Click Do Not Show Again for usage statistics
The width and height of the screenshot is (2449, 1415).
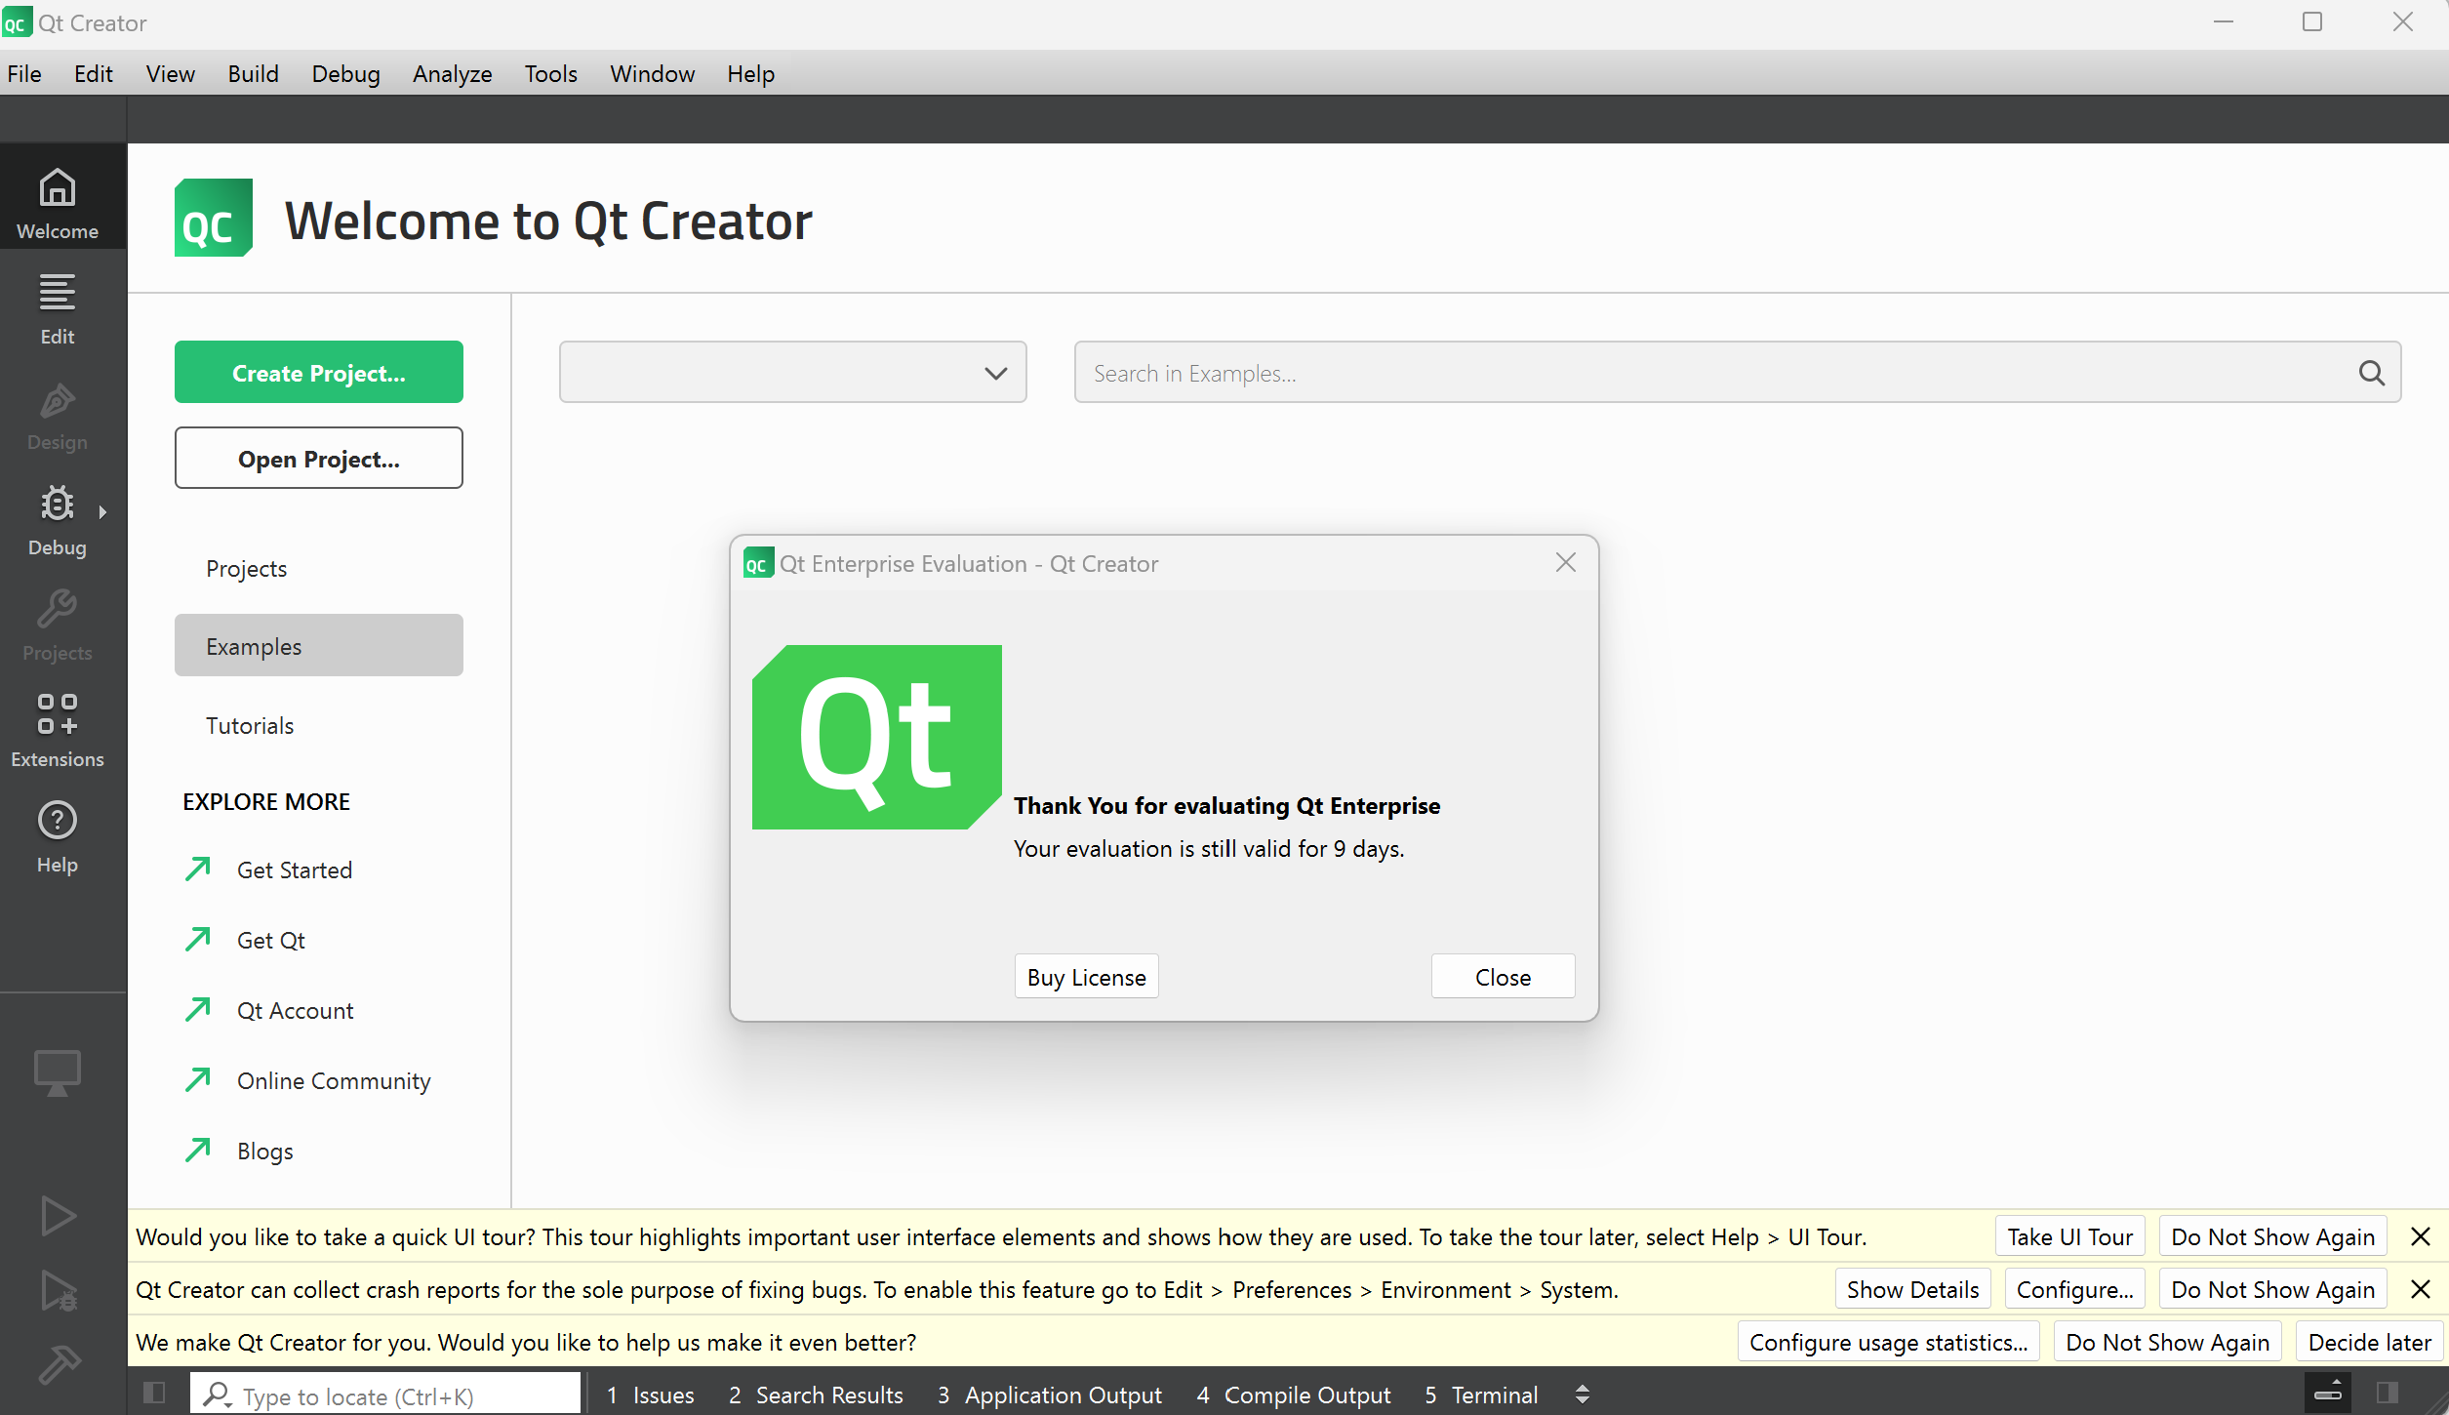2168,1342
